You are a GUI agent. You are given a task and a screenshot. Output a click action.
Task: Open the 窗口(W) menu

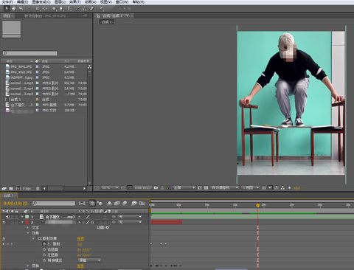point(122,2)
